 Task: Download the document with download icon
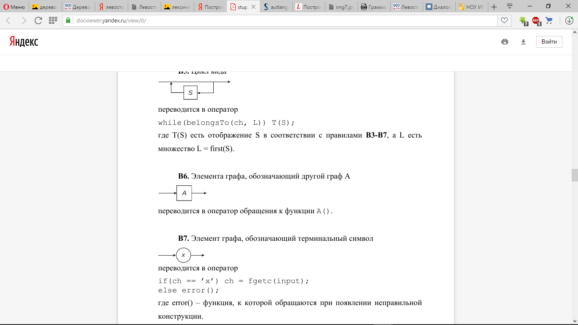523,41
